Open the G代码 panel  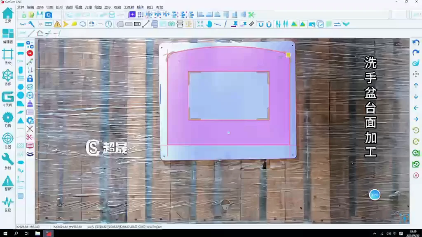coord(8,99)
